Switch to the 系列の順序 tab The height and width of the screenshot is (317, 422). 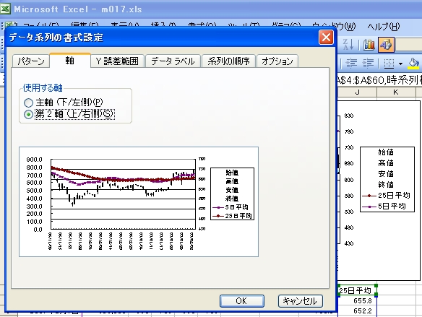[x=228, y=61]
